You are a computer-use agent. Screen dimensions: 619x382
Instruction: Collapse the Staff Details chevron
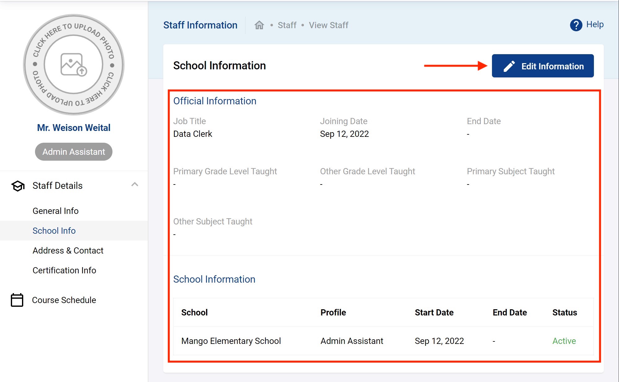134,184
